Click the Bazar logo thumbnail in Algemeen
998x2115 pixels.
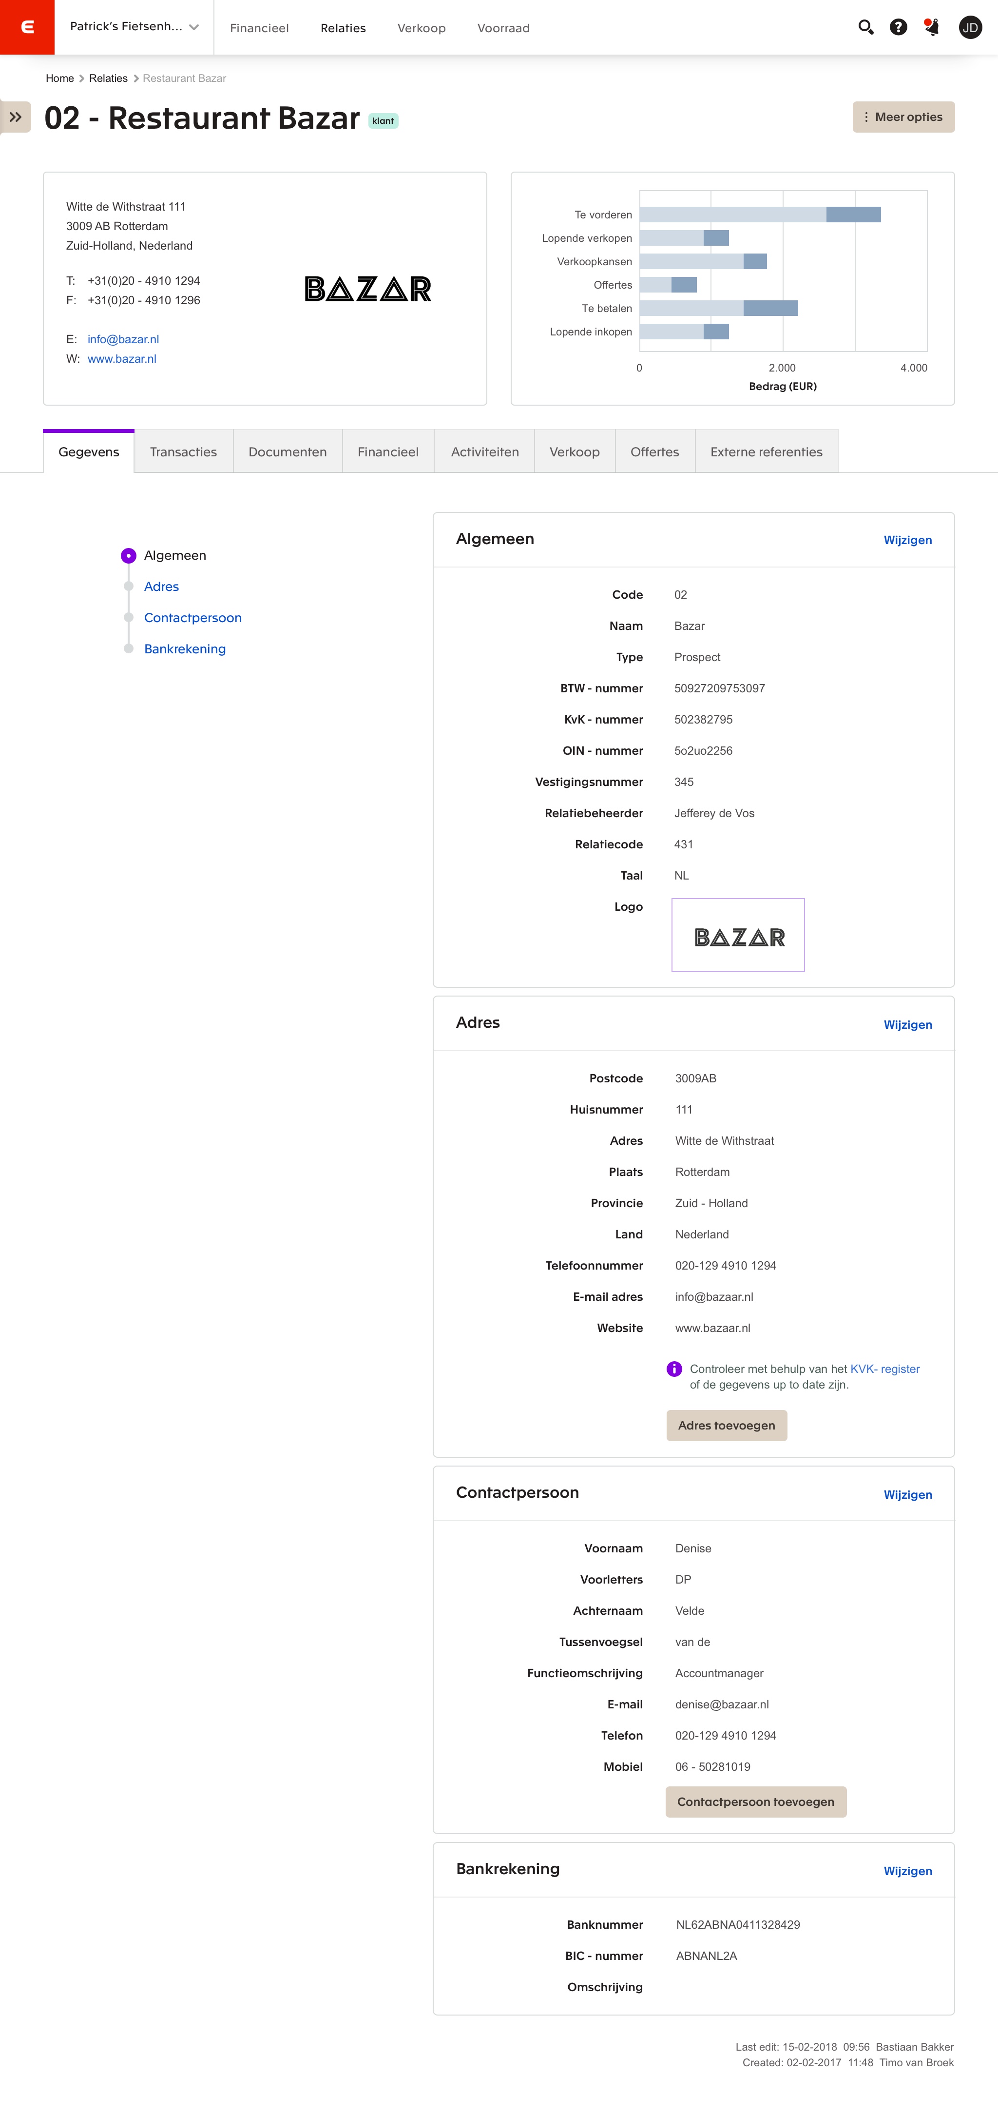pyautogui.click(x=738, y=935)
